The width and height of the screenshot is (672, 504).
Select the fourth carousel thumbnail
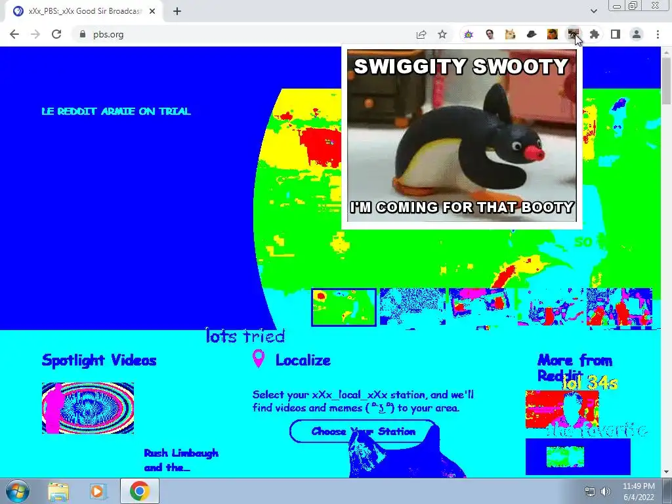coord(551,307)
